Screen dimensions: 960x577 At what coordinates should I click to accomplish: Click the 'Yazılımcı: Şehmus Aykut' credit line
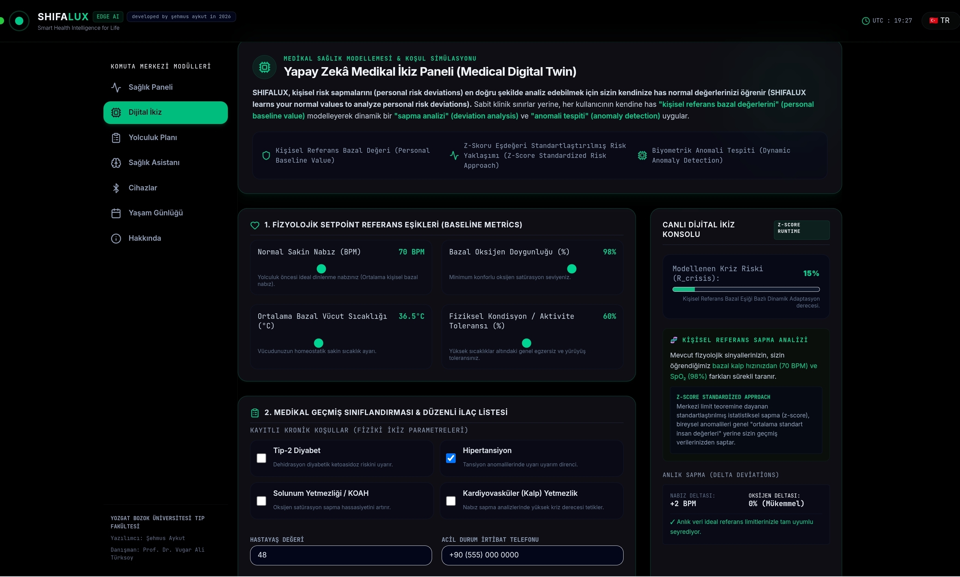(148, 538)
